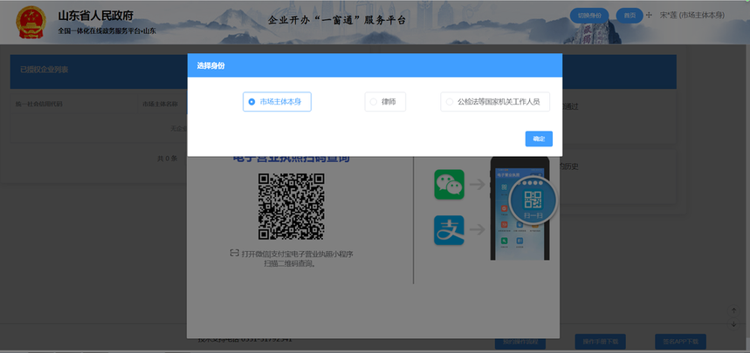Click the 扫一扫 scan circle icon
Screen dimensions: 750x353
click(533, 202)
